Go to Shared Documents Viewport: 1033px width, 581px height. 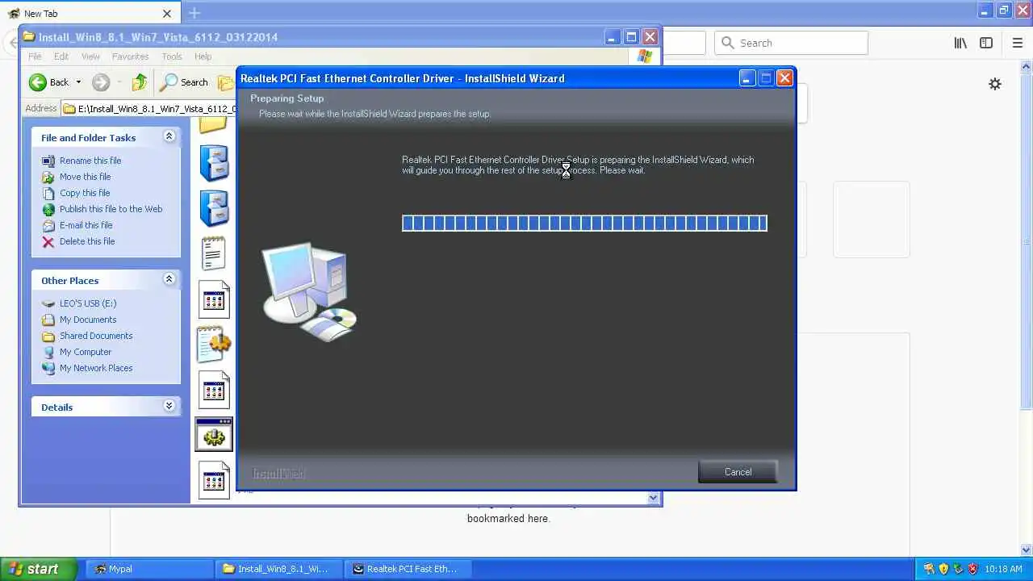click(x=96, y=336)
